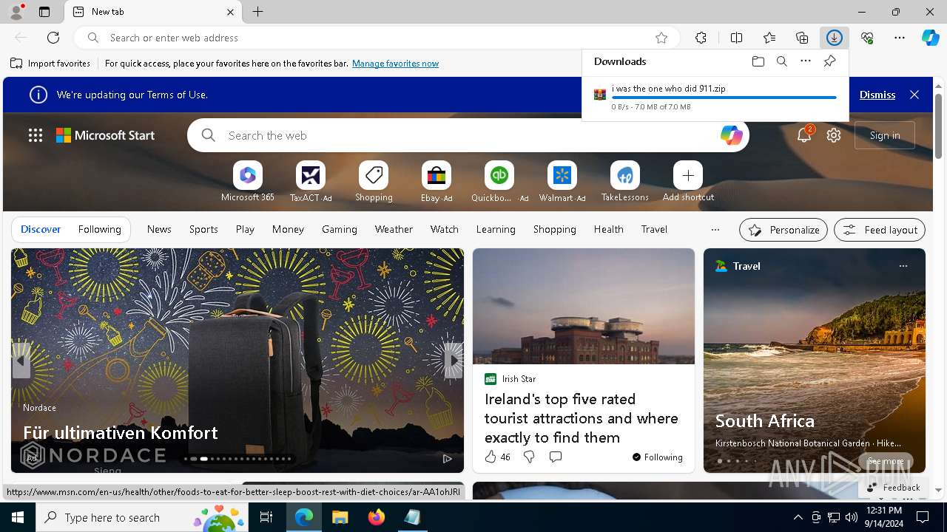947x532 pixels.
Task: Open the Extensions puzzle icon
Action: [701, 38]
